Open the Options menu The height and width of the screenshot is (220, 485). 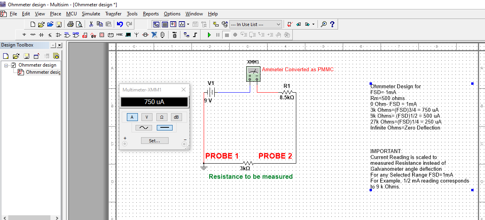tap(172, 14)
